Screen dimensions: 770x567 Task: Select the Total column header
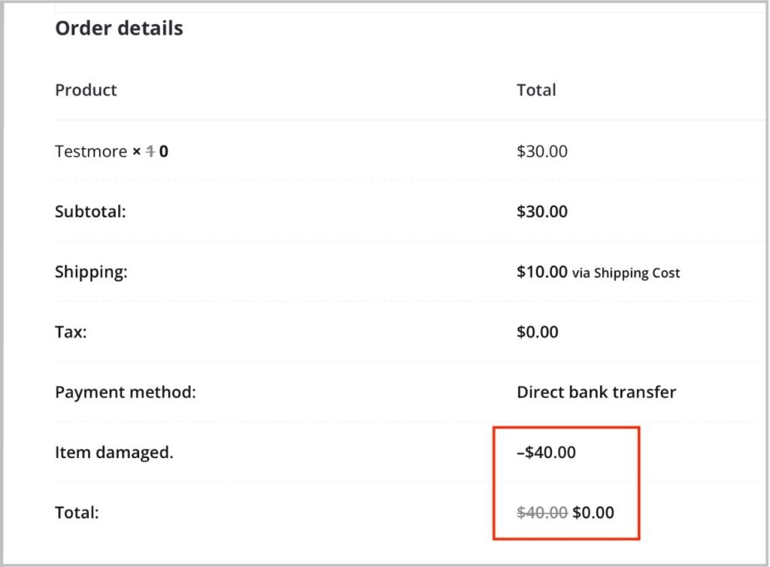click(x=536, y=90)
